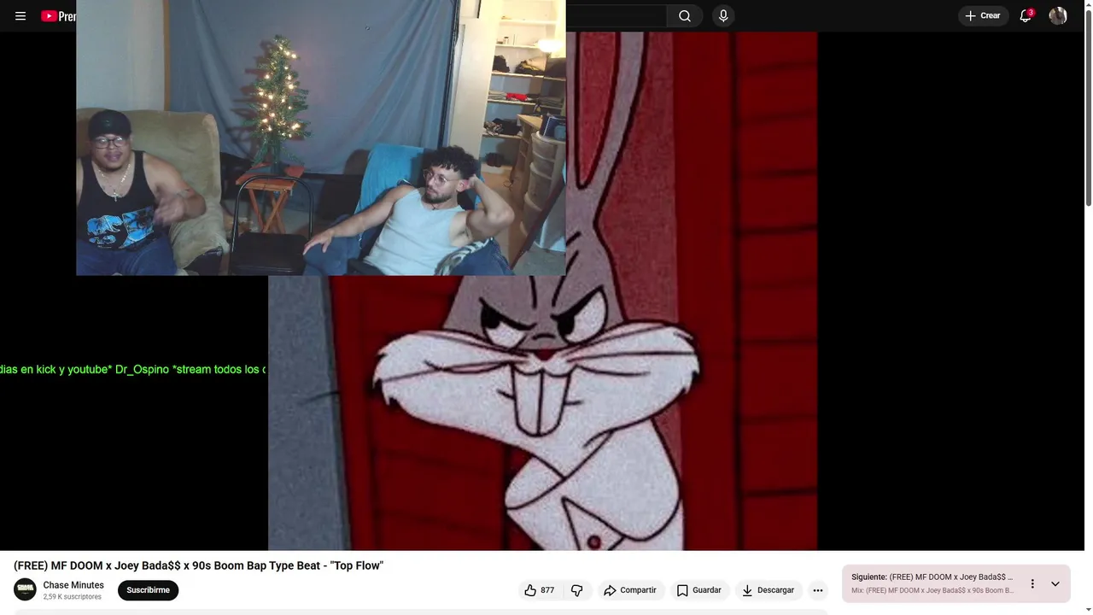Open the notifications bell

point(1026,16)
